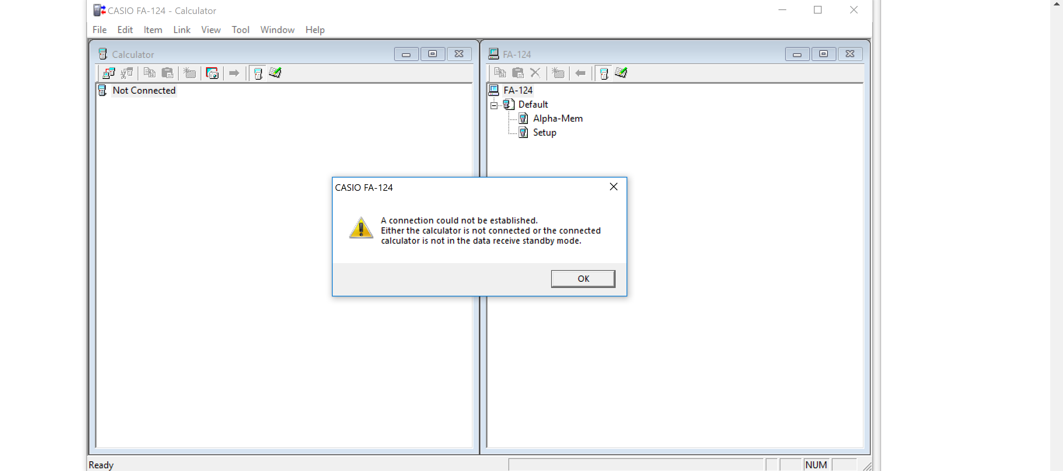The height and width of the screenshot is (471, 1063).
Task: Collapse the Default tree node
Action: 494,106
